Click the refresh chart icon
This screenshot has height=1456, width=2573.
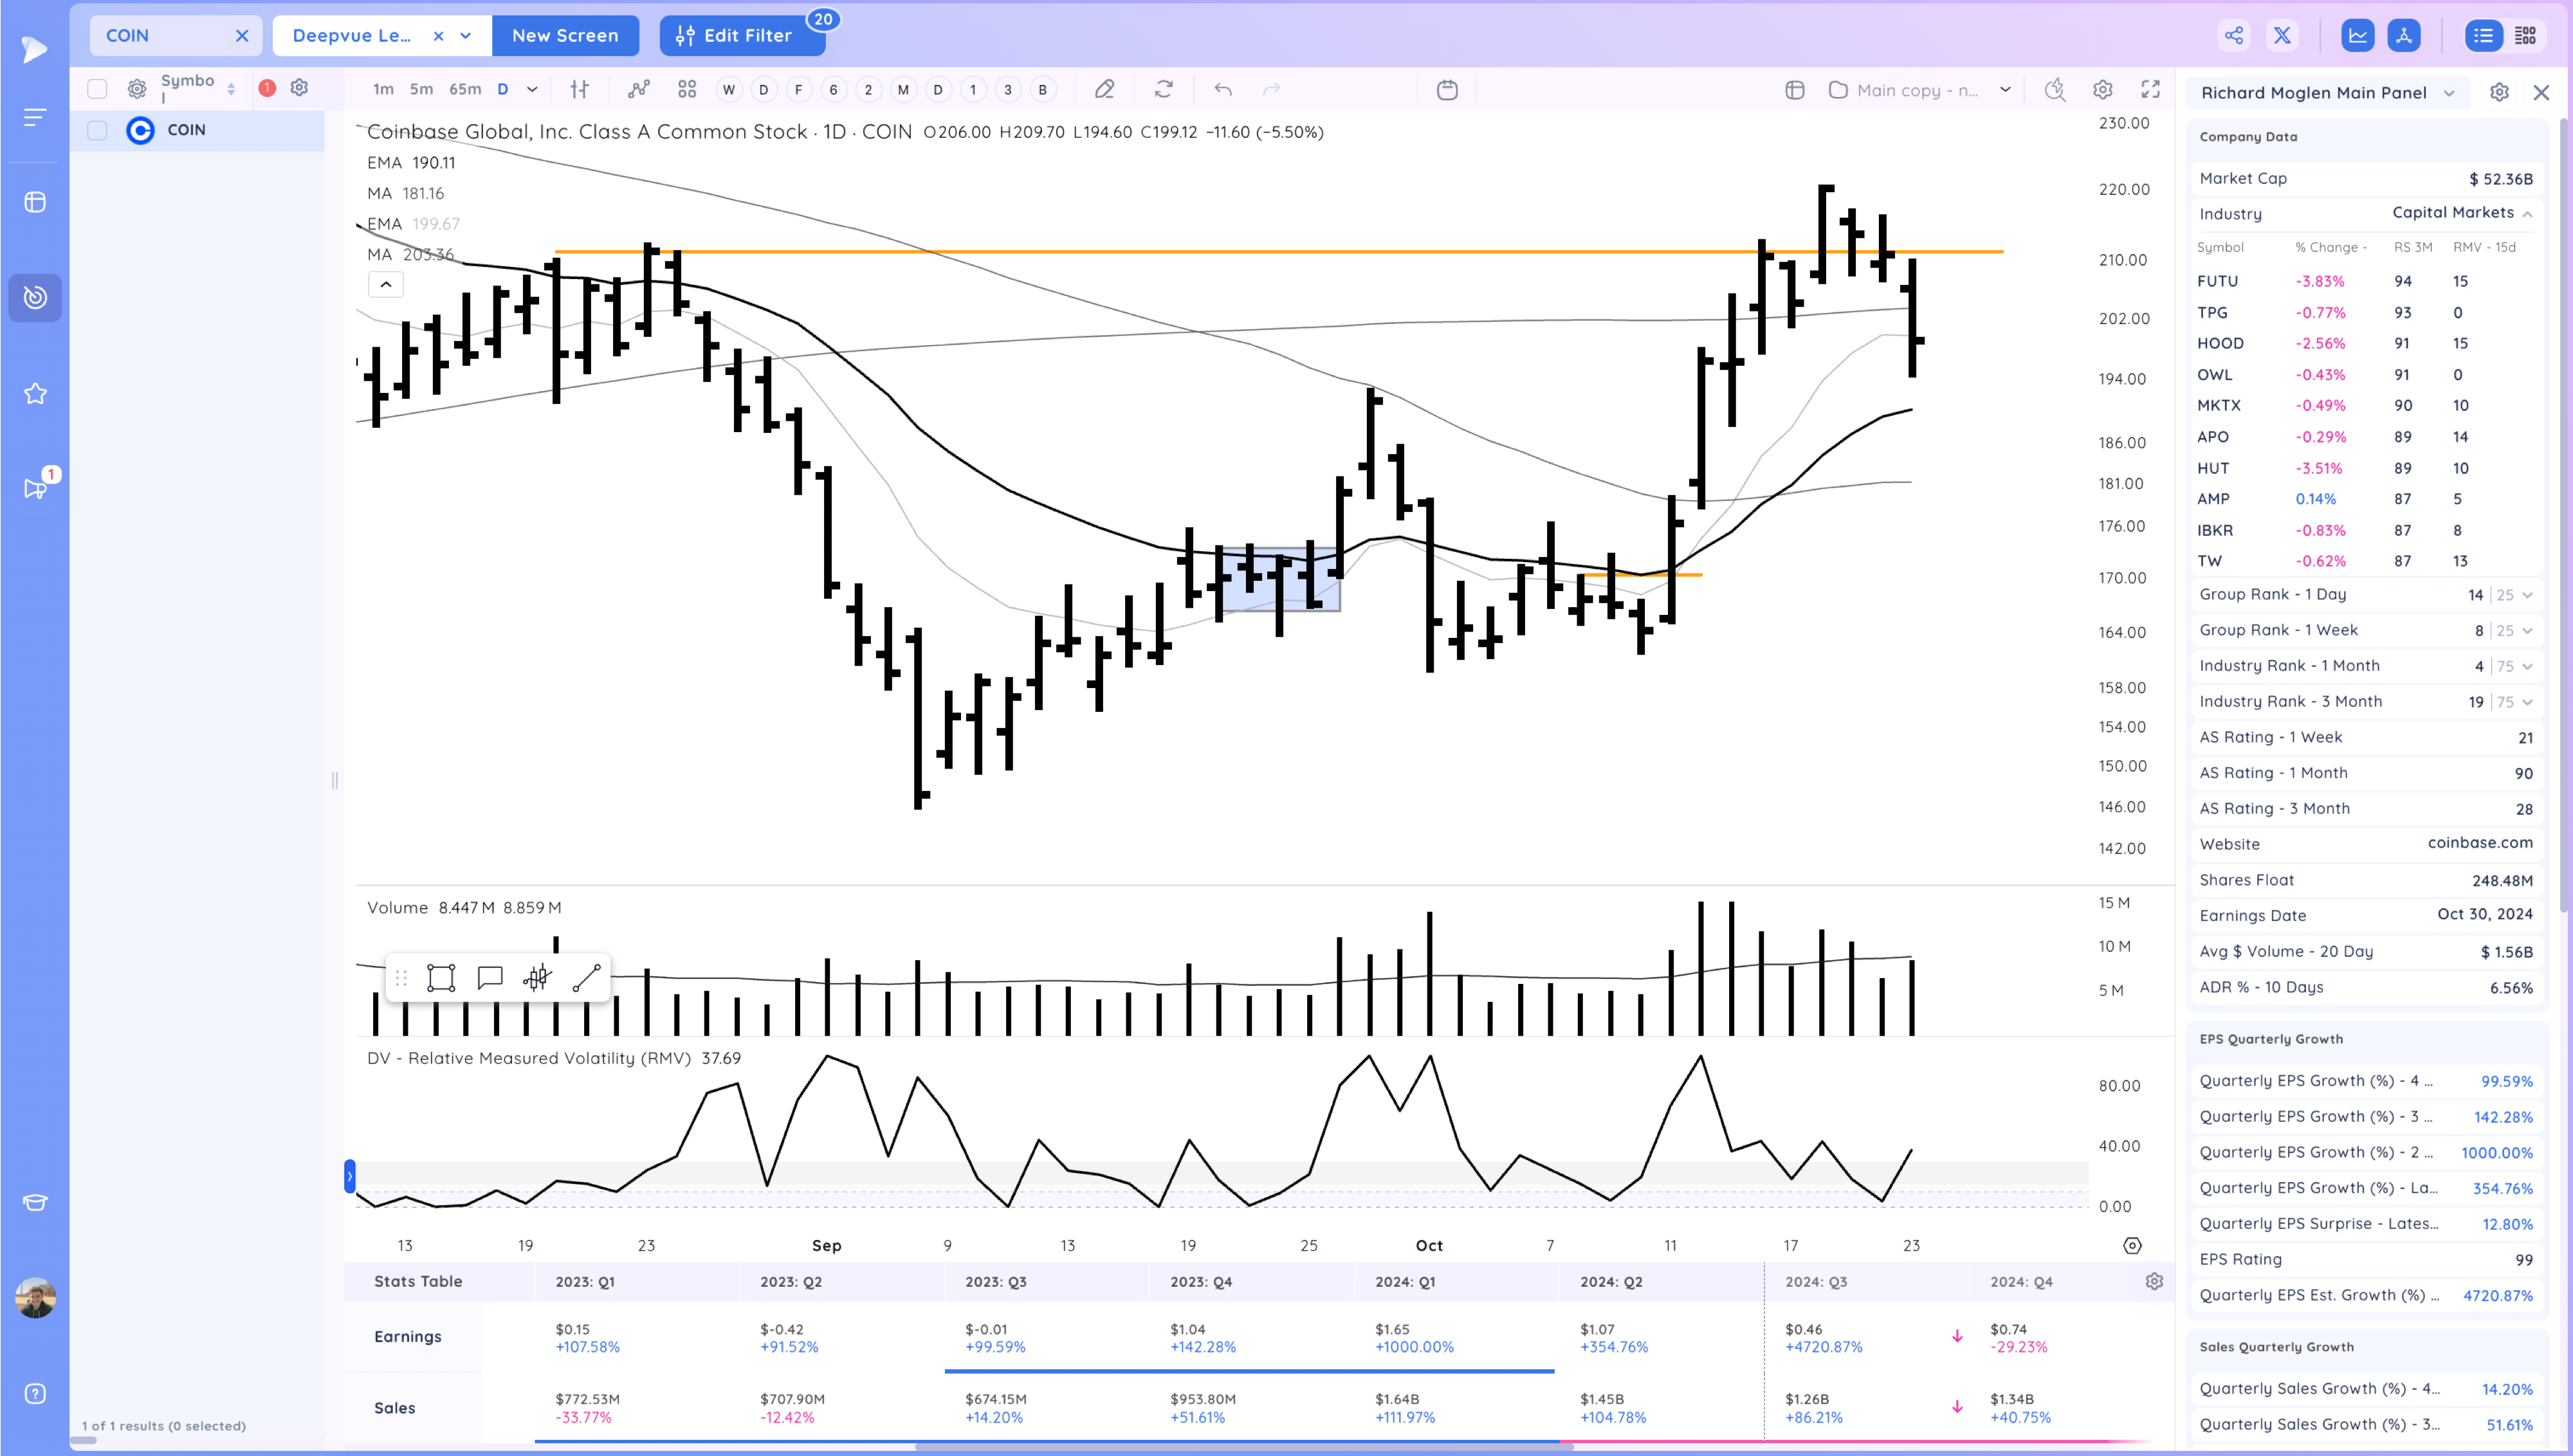[x=1164, y=89]
